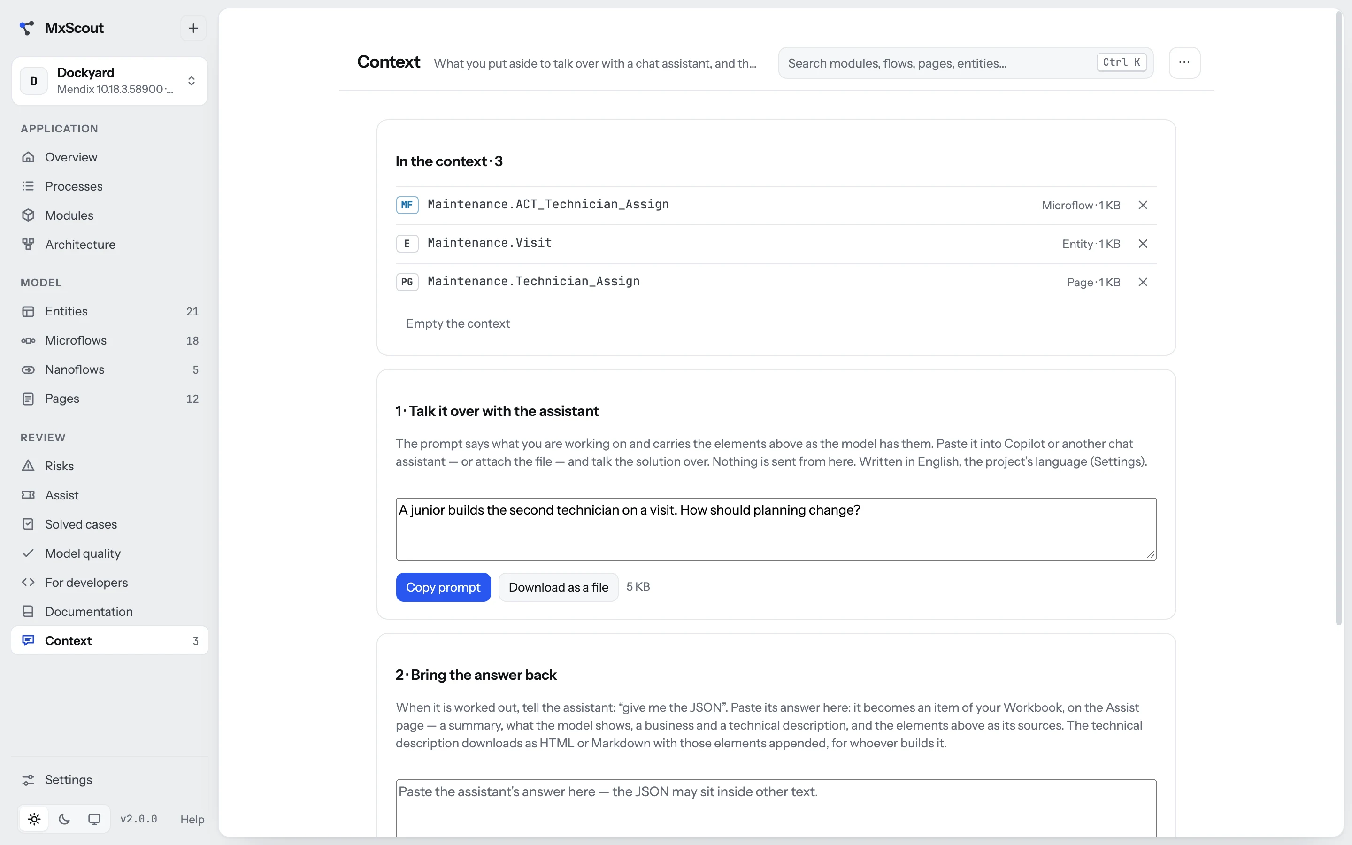
Task: Click Empty the context
Action: [x=458, y=323]
